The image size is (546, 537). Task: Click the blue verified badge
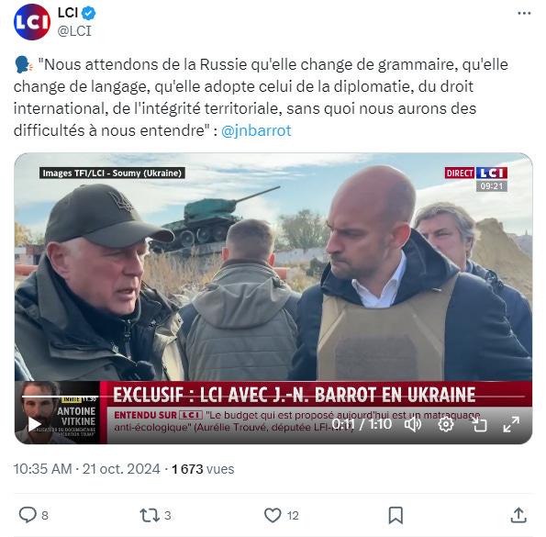pyautogui.click(x=88, y=13)
